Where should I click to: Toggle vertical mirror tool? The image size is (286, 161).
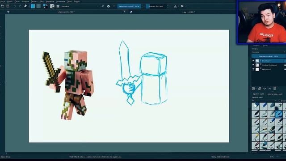click(x=182, y=6)
